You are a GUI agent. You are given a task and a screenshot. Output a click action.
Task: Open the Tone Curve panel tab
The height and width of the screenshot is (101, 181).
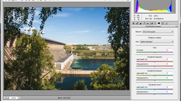tap(137, 23)
